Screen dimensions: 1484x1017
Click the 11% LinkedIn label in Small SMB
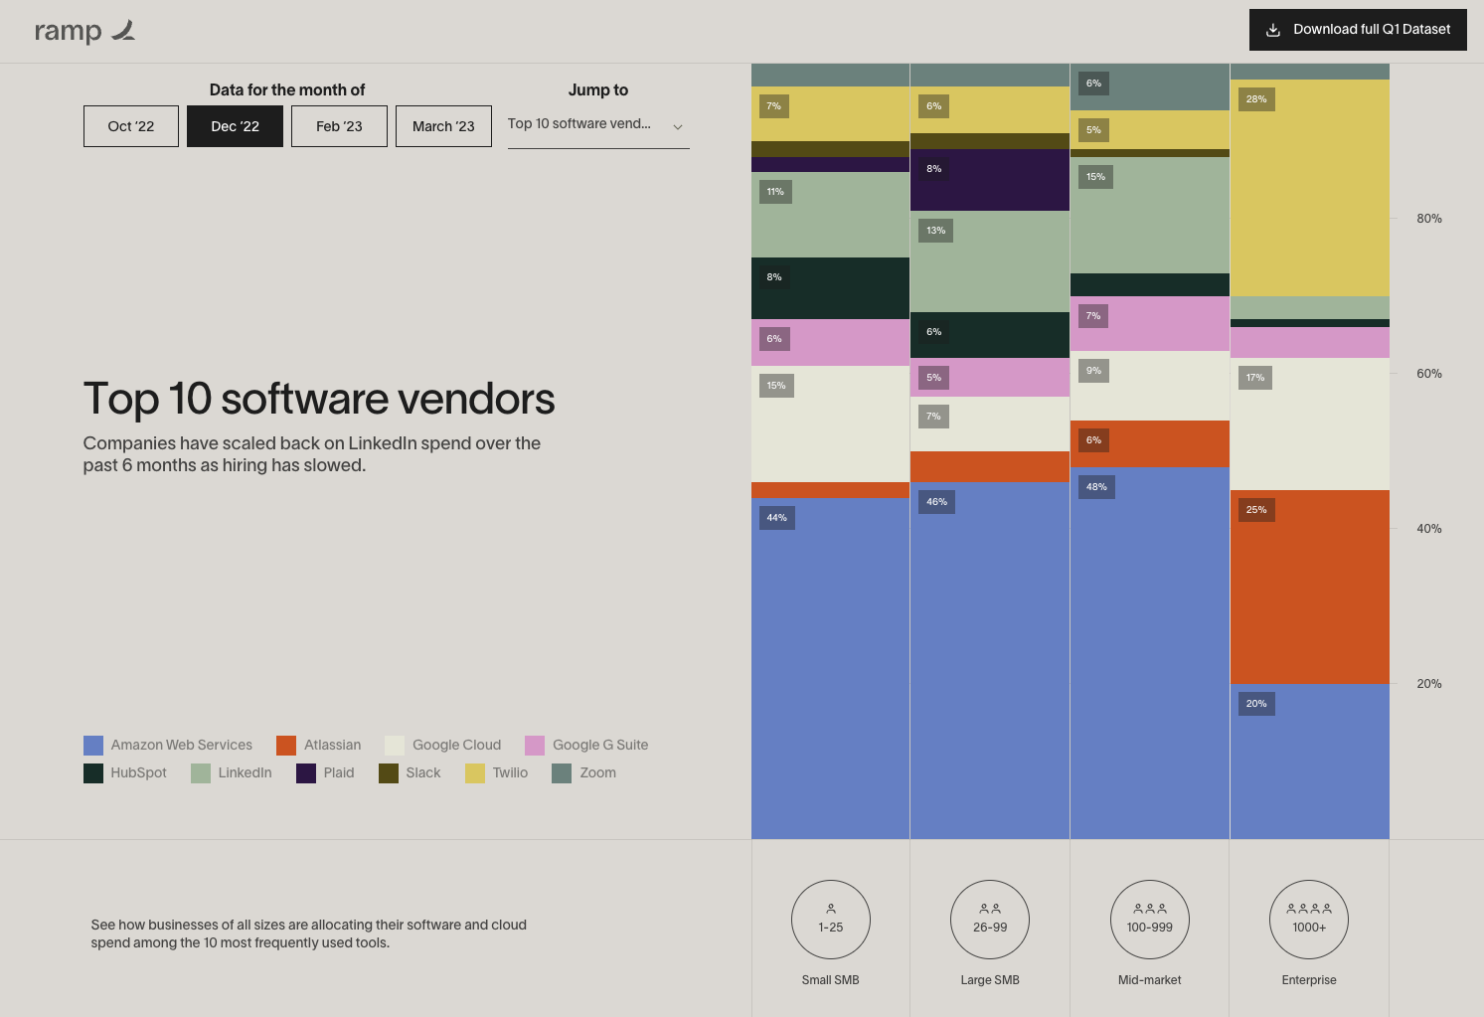[775, 192]
